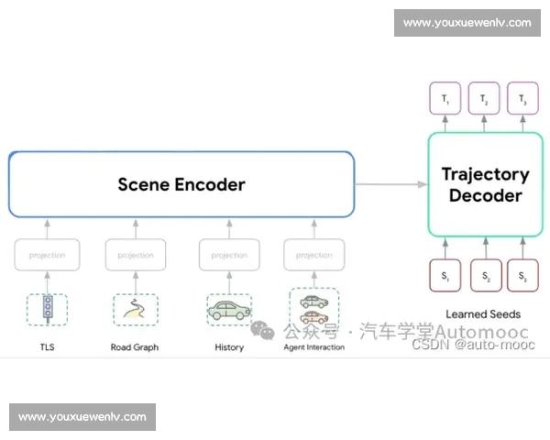The image size is (550, 440).
Task: Click the Learned Seeds label
Action: click(x=483, y=314)
